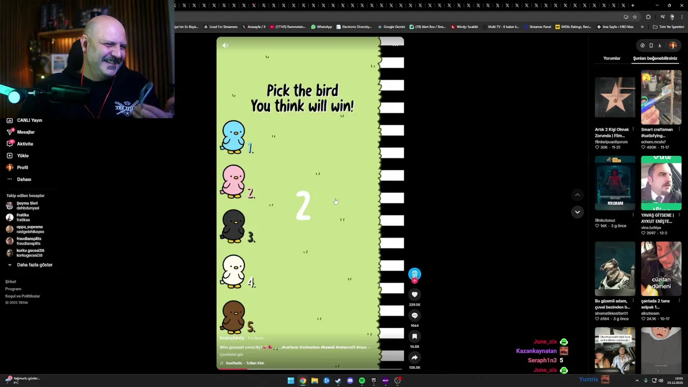Image resolution: width=688 pixels, height=387 pixels.
Task: Expand the bookmarks overflow chevron
Action: pos(642,27)
